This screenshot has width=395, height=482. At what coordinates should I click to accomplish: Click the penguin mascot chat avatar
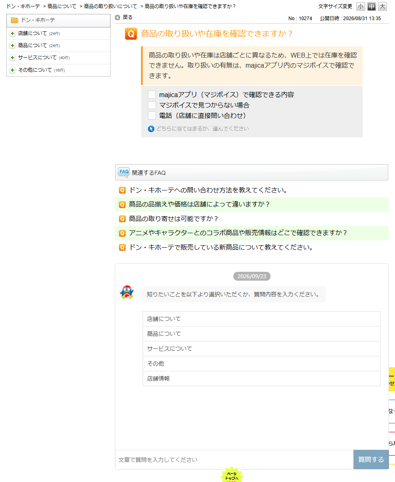tap(127, 292)
